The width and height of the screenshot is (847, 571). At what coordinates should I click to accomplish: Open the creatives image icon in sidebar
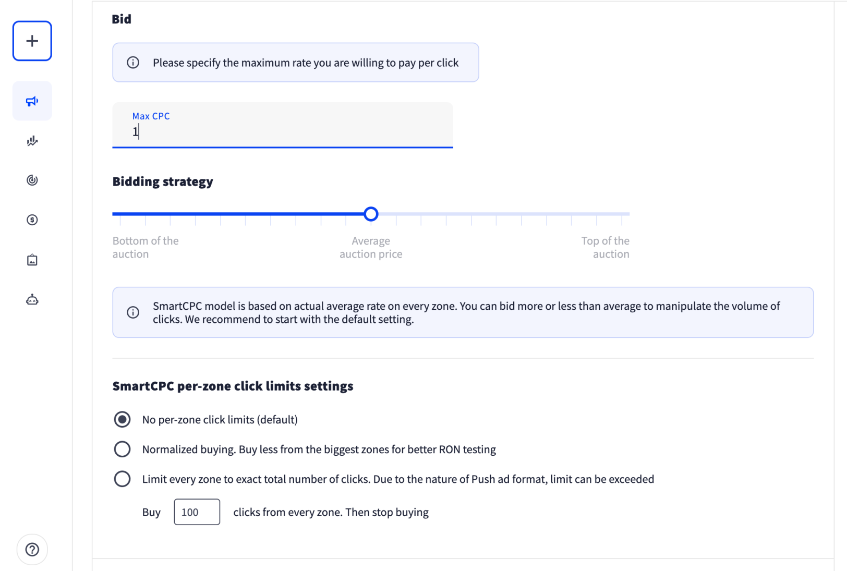(x=32, y=260)
